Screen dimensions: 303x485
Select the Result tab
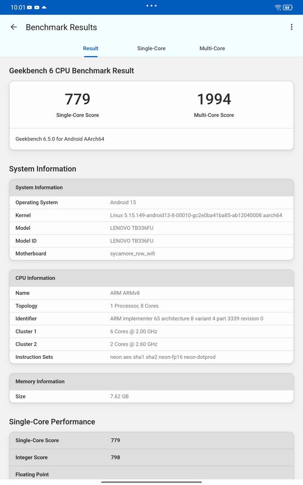[x=91, y=48]
